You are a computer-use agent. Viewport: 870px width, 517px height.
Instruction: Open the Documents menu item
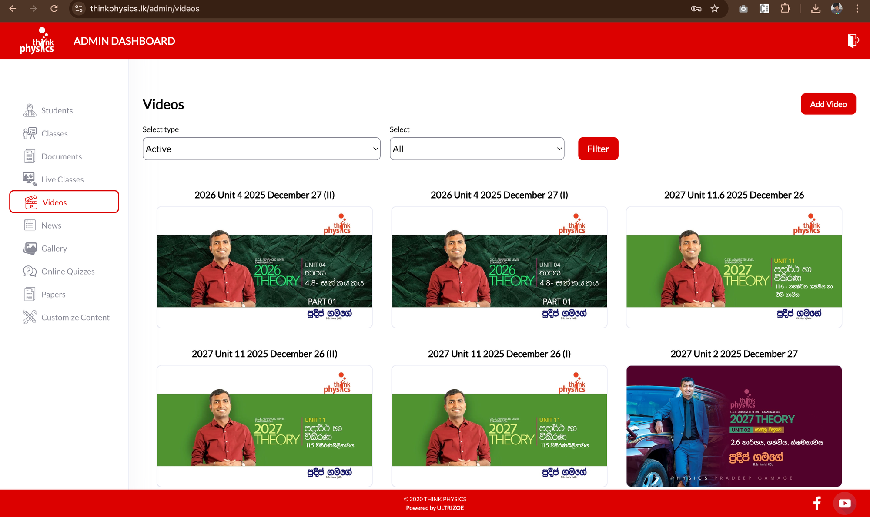tap(61, 156)
